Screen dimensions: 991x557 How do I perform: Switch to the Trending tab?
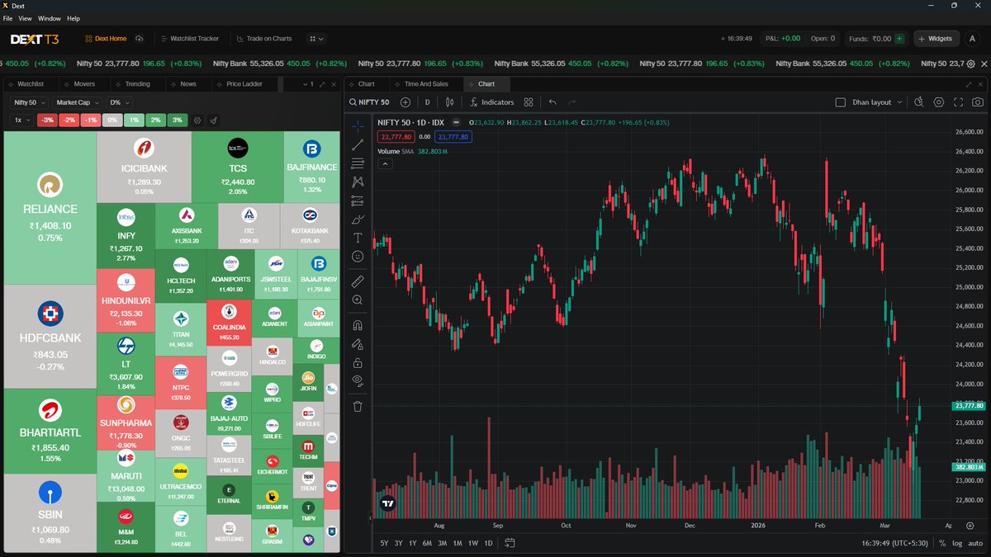click(x=138, y=84)
